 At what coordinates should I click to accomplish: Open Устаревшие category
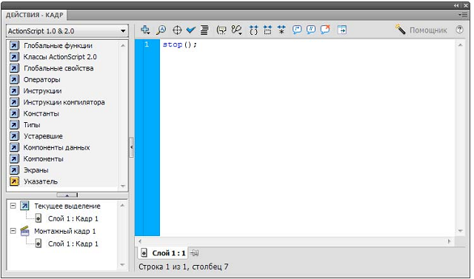click(43, 136)
